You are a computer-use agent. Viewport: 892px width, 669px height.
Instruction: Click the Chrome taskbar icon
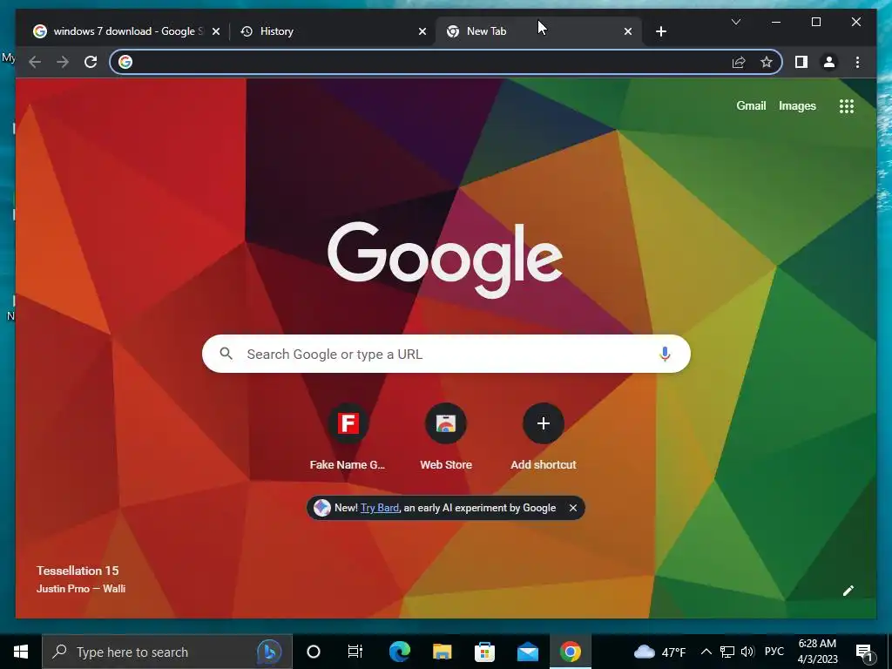570,652
